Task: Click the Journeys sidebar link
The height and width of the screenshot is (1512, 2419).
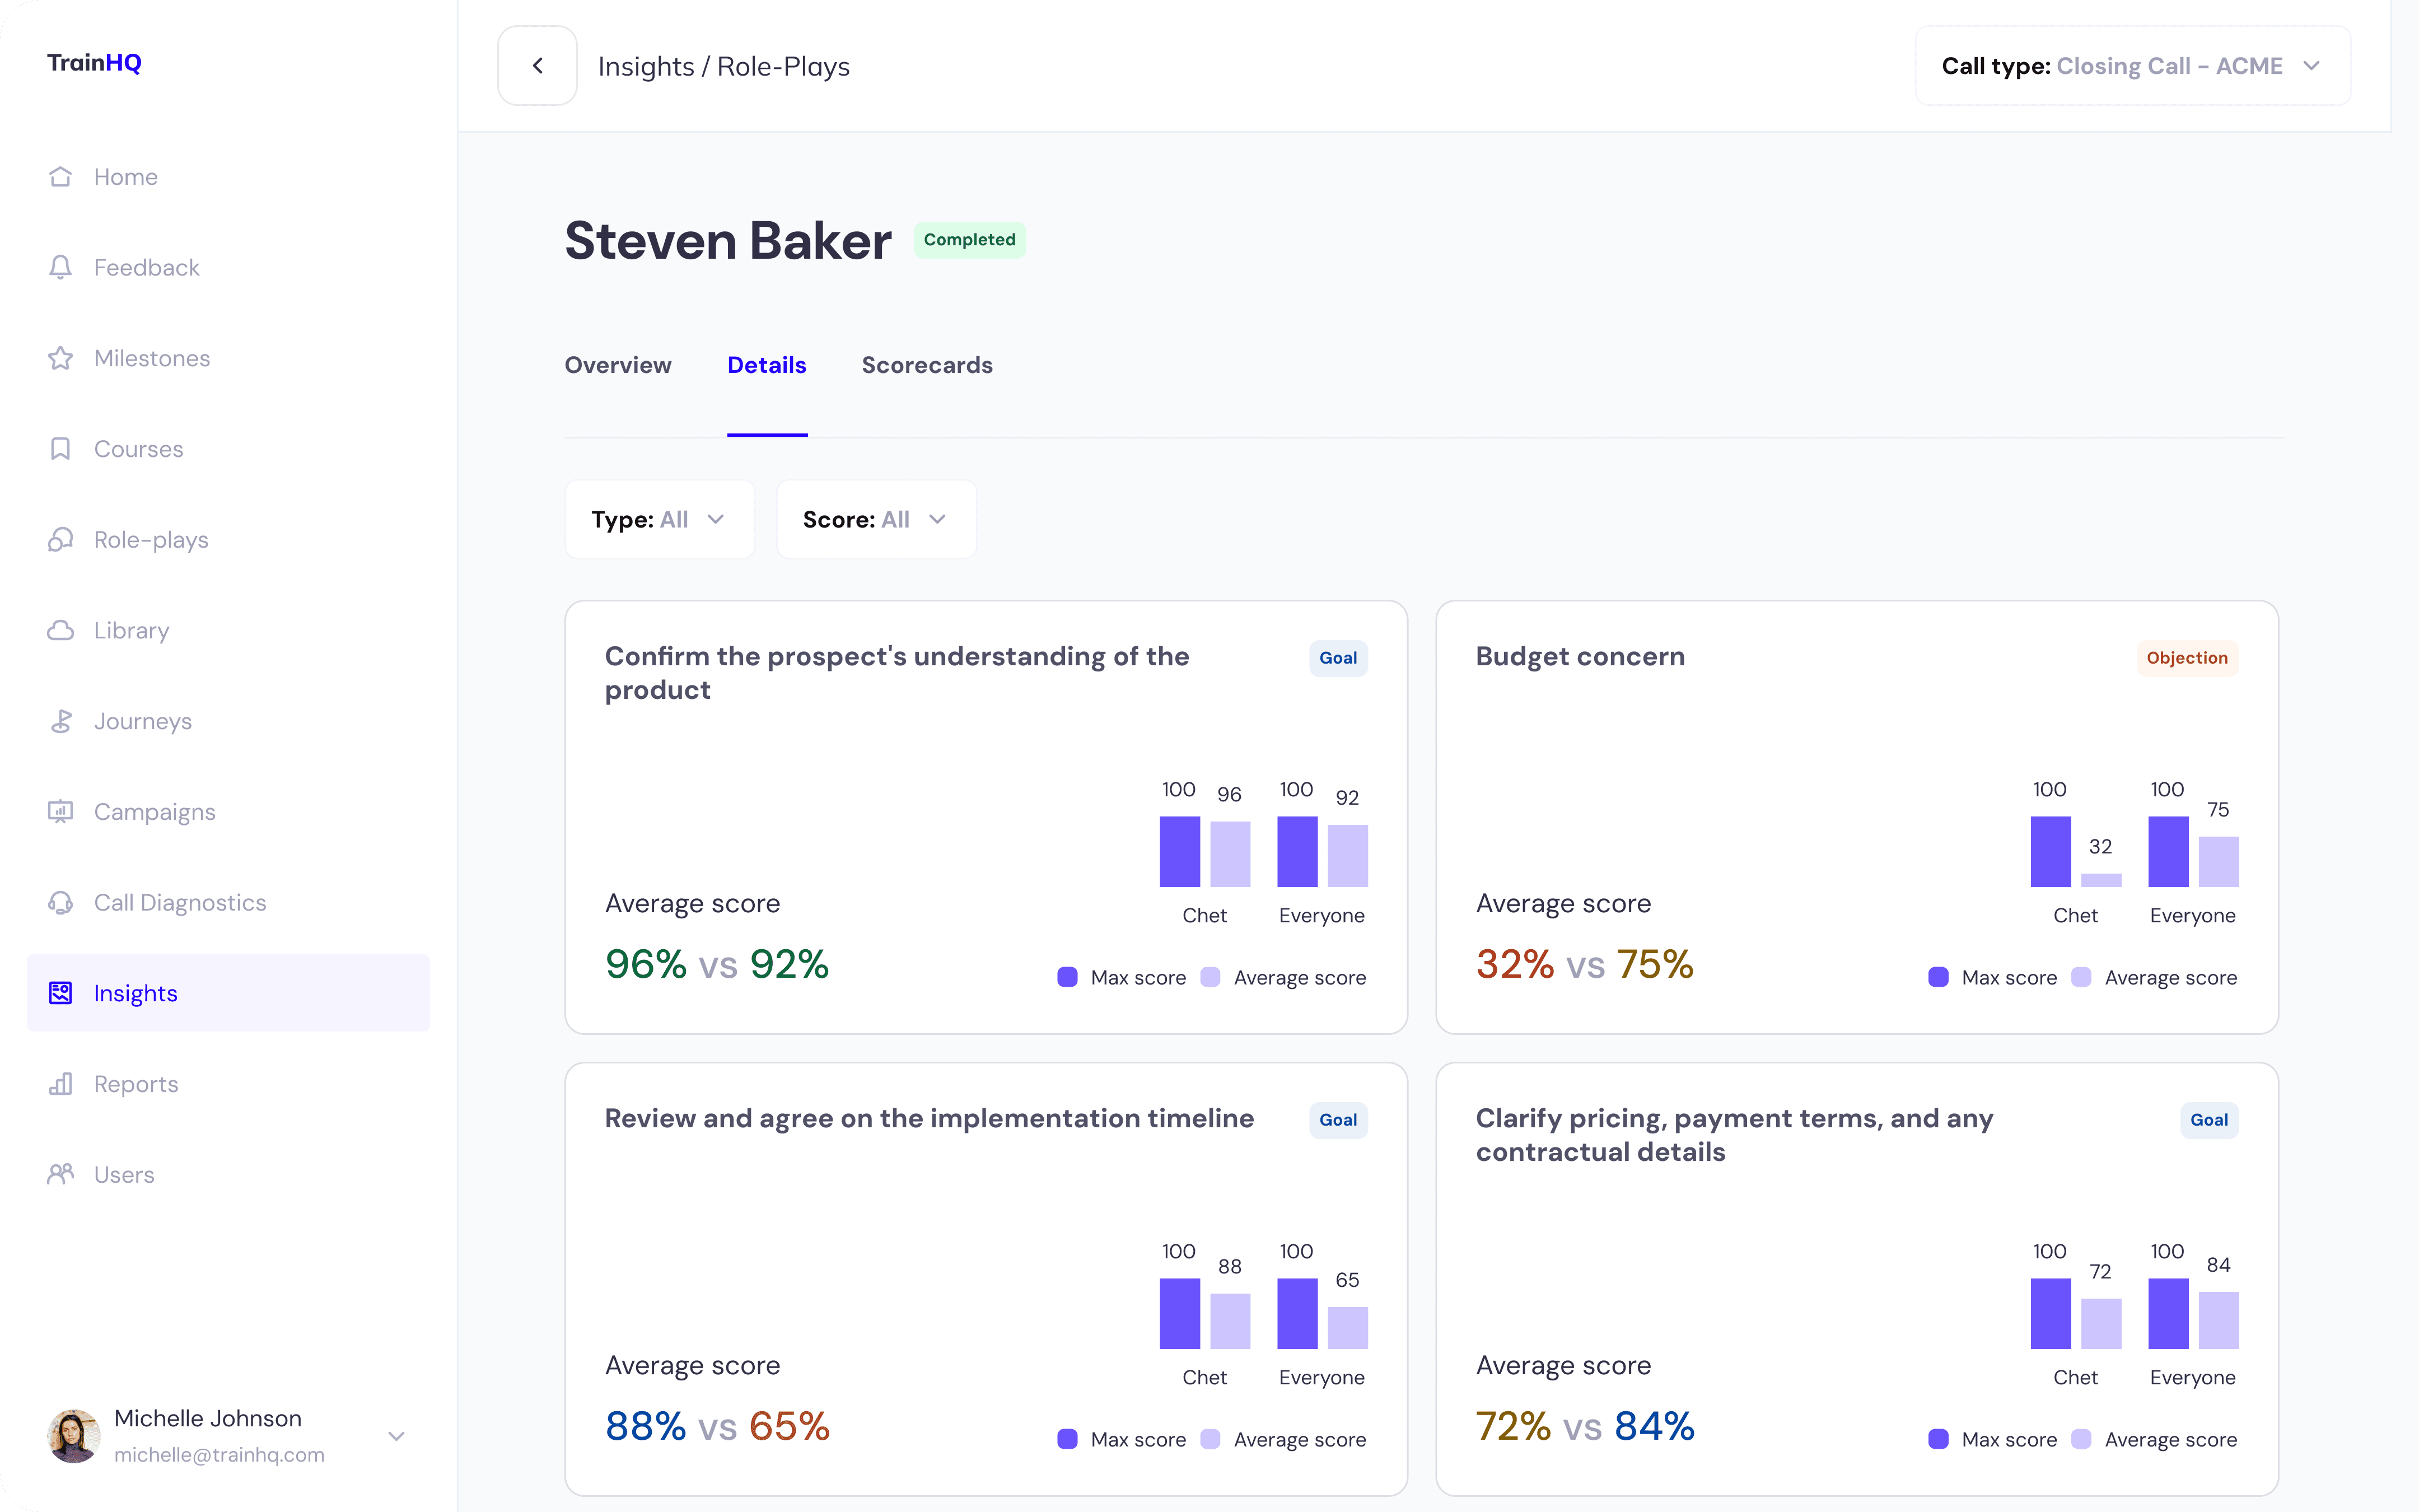Action: (x=142, y=721)
